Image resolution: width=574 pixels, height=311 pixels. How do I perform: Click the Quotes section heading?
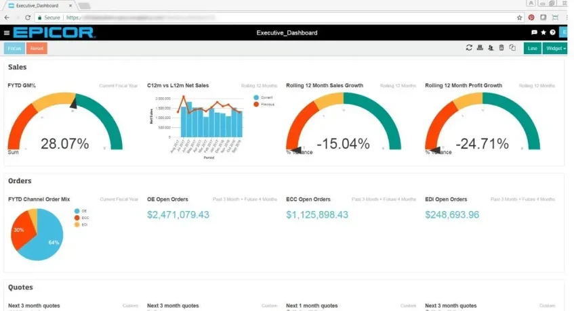click(x=20, y=287)
